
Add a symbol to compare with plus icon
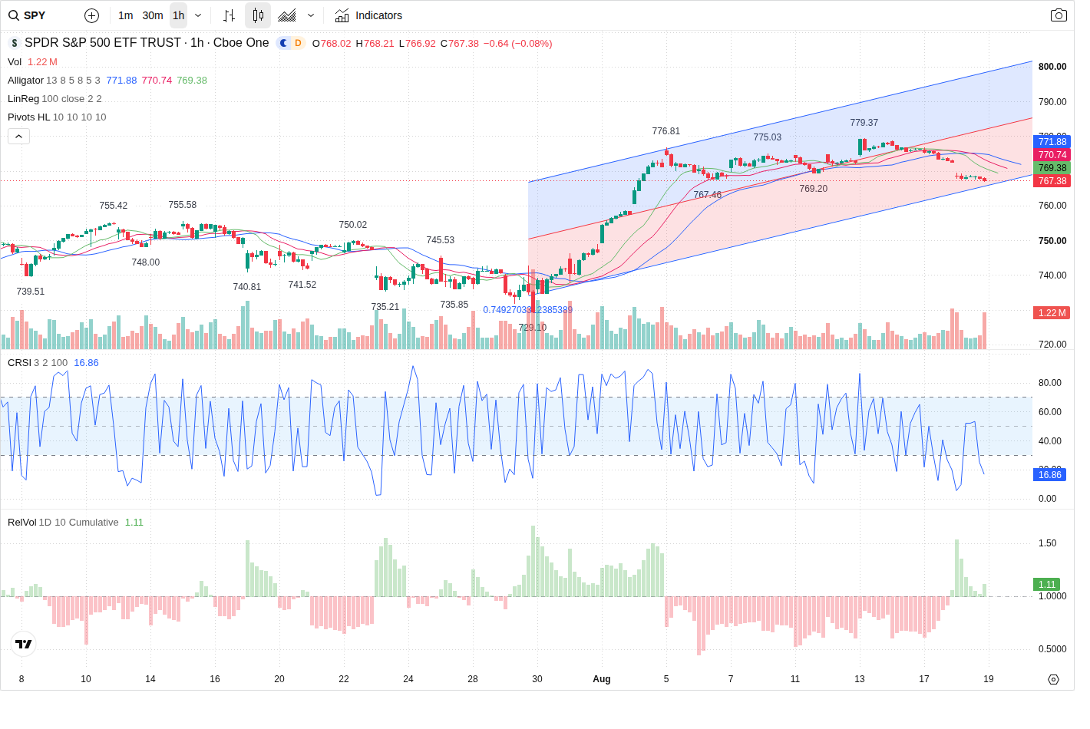pyautogui.click(x=91, y=15)
